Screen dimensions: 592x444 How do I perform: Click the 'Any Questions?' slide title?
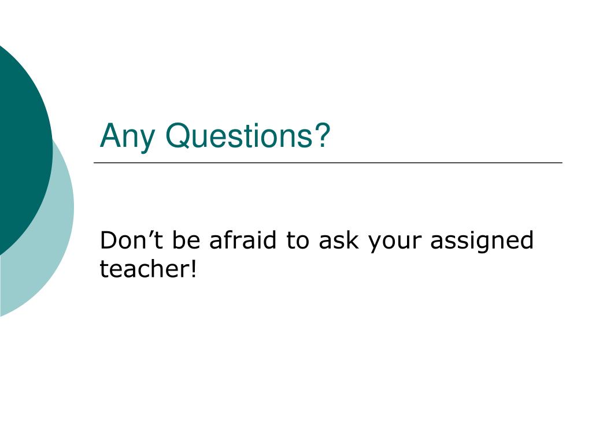pyautogui.click(x=215, y=136)
